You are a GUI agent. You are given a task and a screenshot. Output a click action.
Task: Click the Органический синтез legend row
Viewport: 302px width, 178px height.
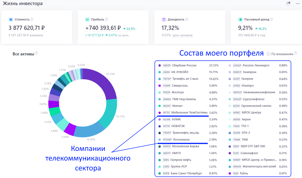[258, 106]
